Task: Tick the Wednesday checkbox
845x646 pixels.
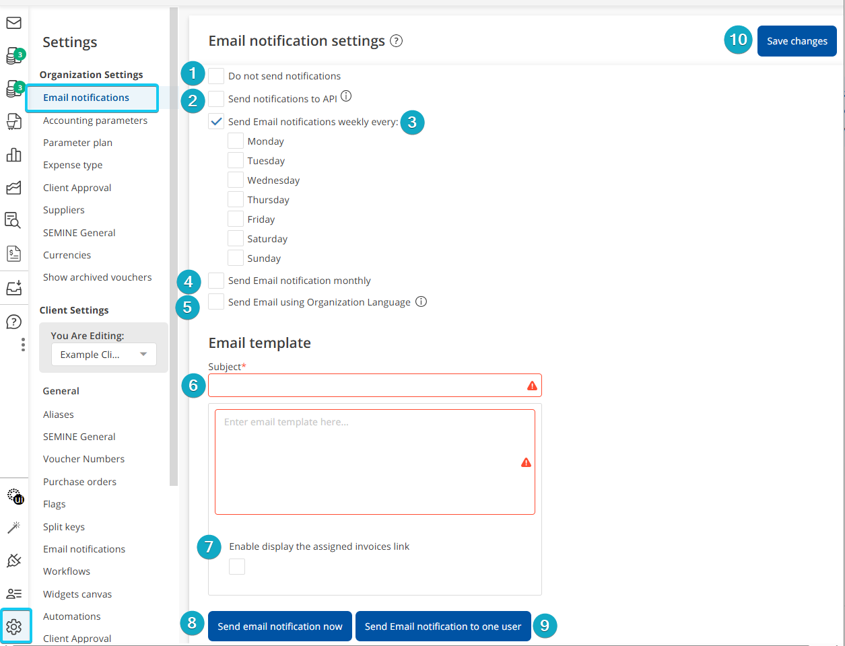Action: point(236,180)
